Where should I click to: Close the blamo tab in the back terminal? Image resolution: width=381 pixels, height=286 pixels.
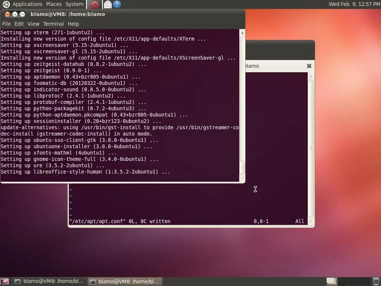point(309,66)
